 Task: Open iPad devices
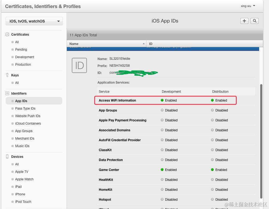[x=18, y=187]
